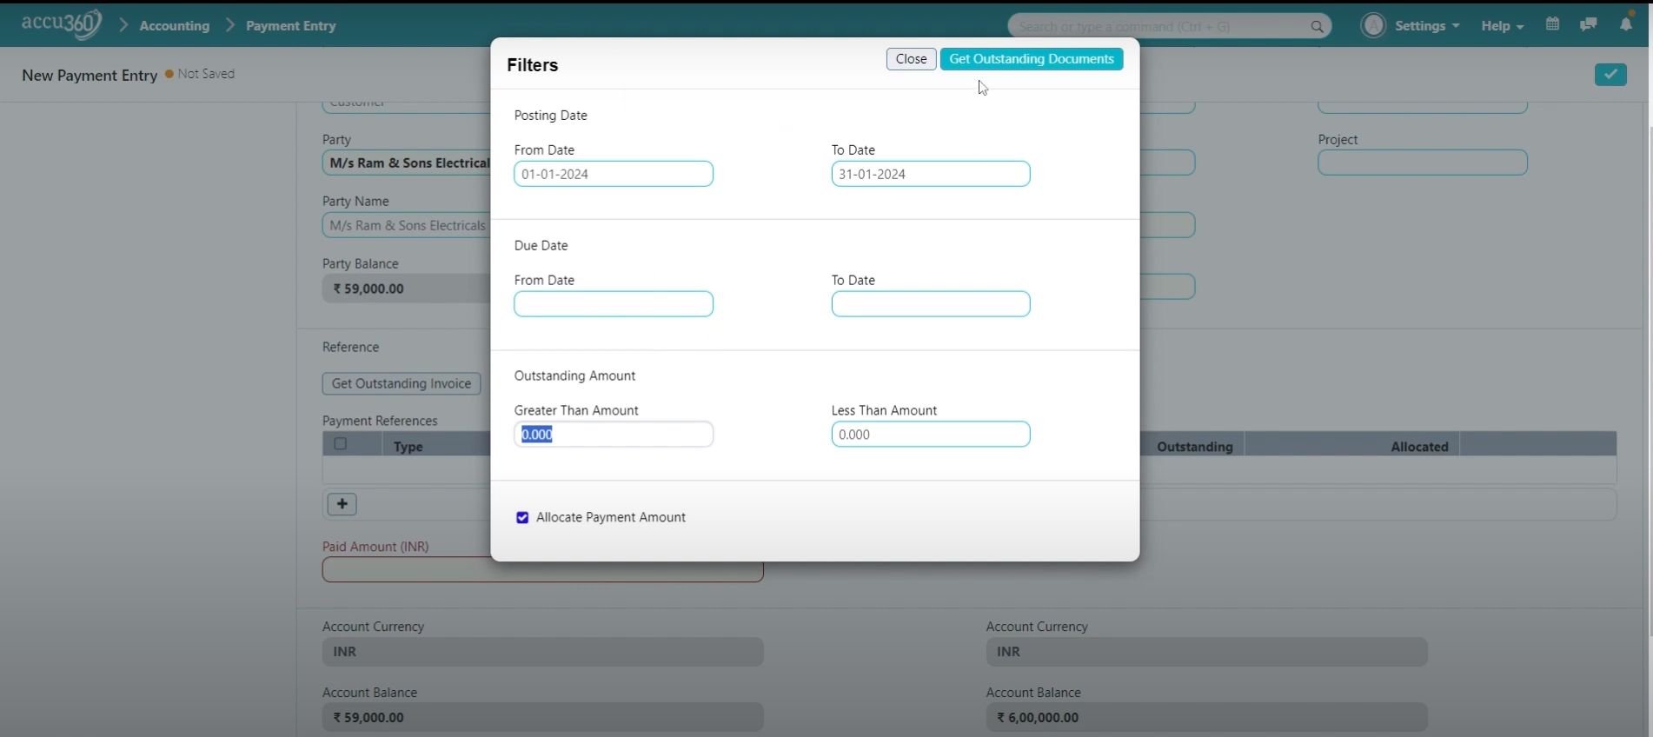Expand the Help dropdown

pyautogui.click(x=1503, y=26)
